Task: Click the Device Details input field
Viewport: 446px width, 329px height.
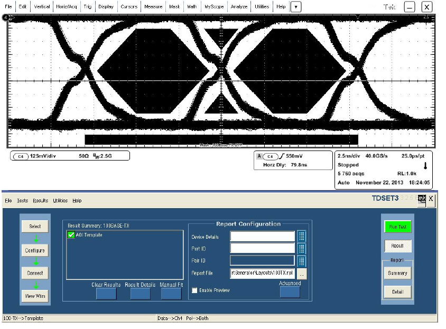Action: tap(262, 237)
